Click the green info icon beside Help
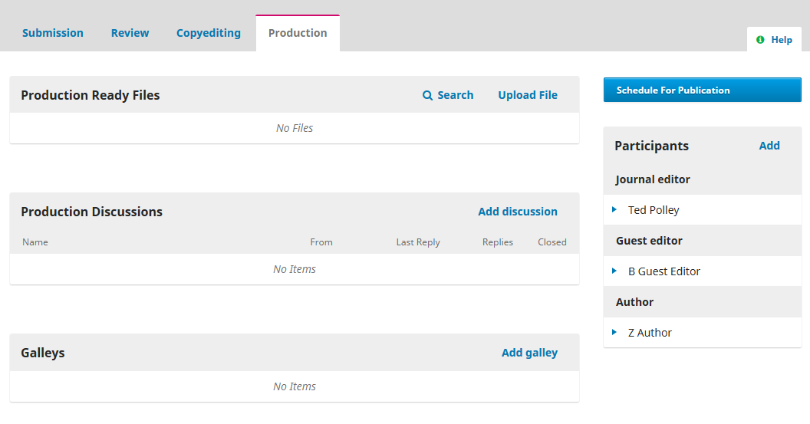Image resolution: width=810 pixels, height=424 pixels. (760, 40)
